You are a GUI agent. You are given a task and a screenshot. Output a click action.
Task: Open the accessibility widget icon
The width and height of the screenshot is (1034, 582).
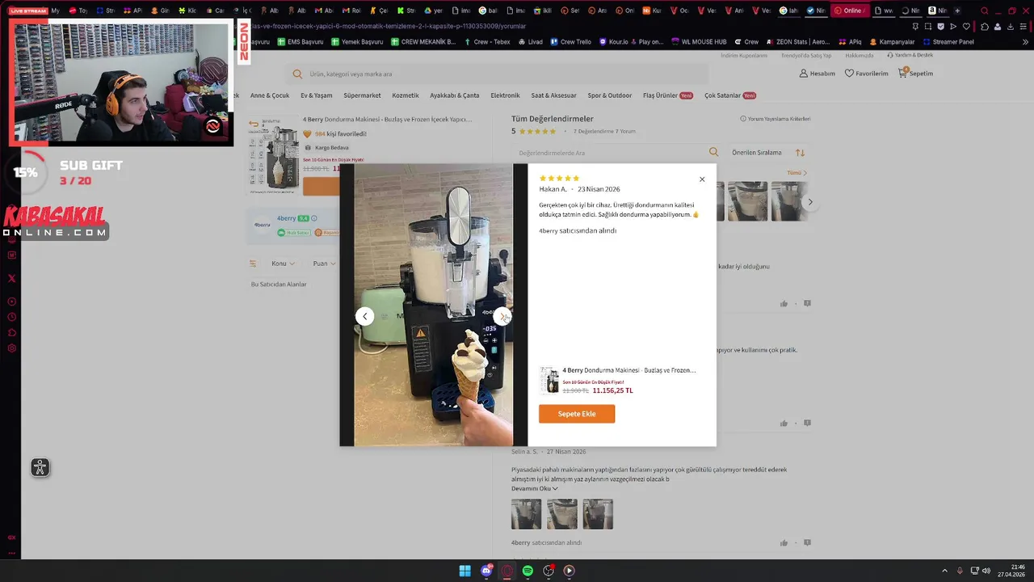point(40,467)
